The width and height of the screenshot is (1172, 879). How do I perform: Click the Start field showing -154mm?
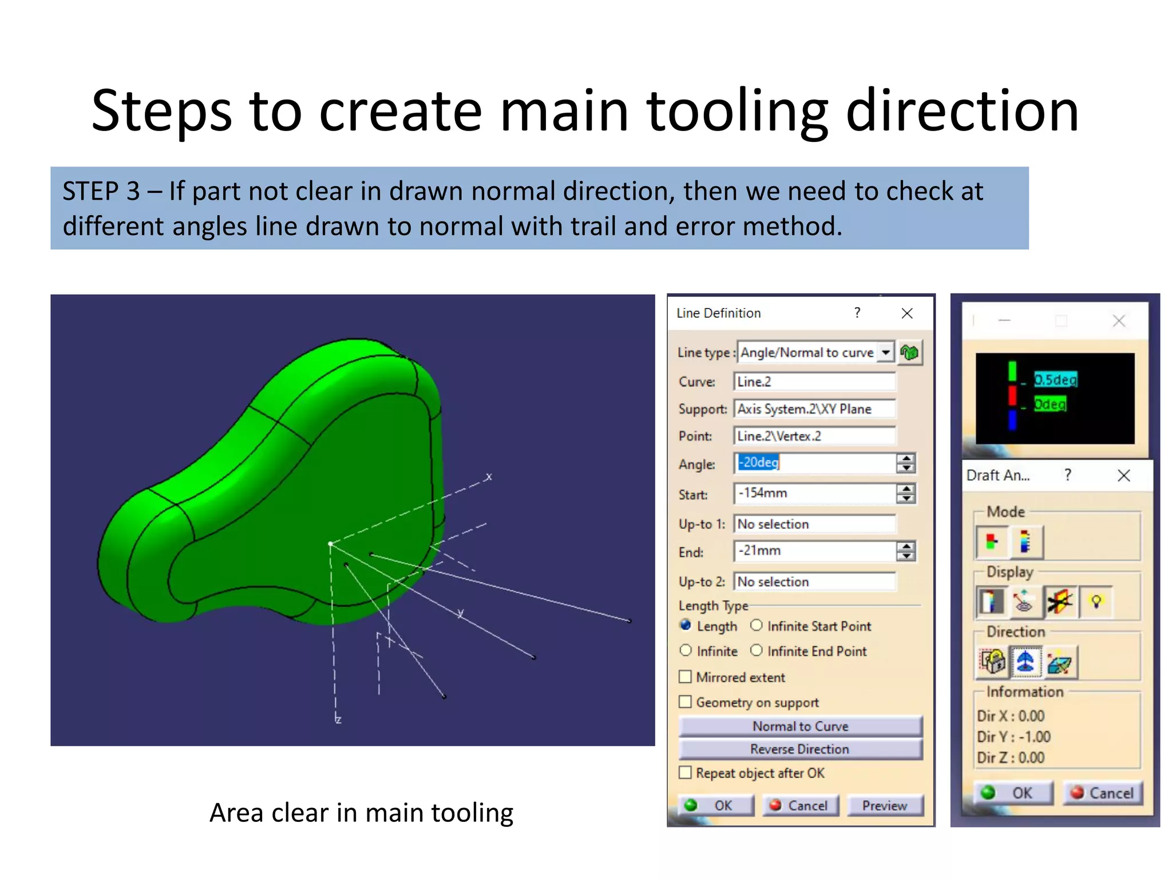[x=814, y=493]
